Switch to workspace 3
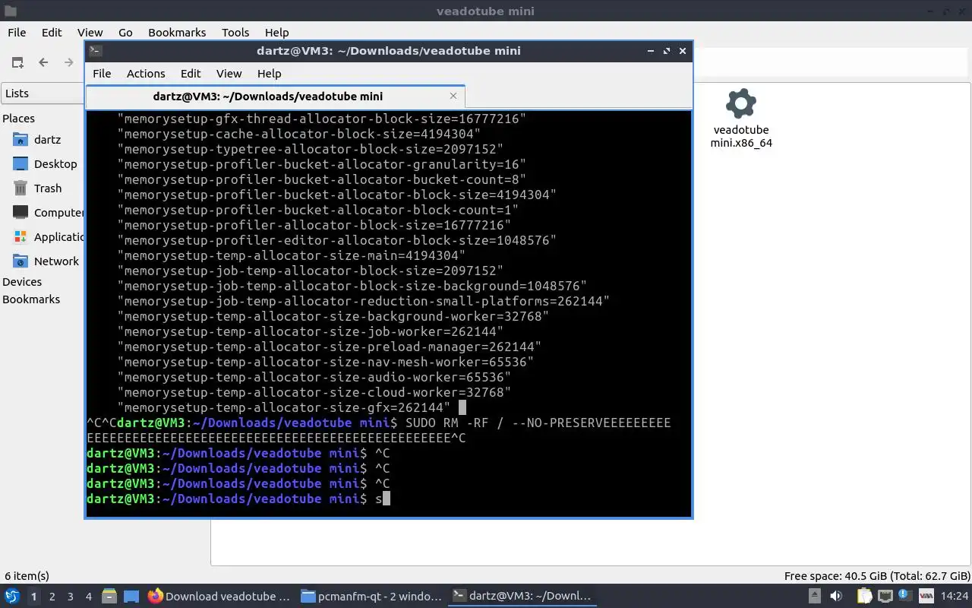This screenshot has height=608, width=972. [x=71, y=597]
